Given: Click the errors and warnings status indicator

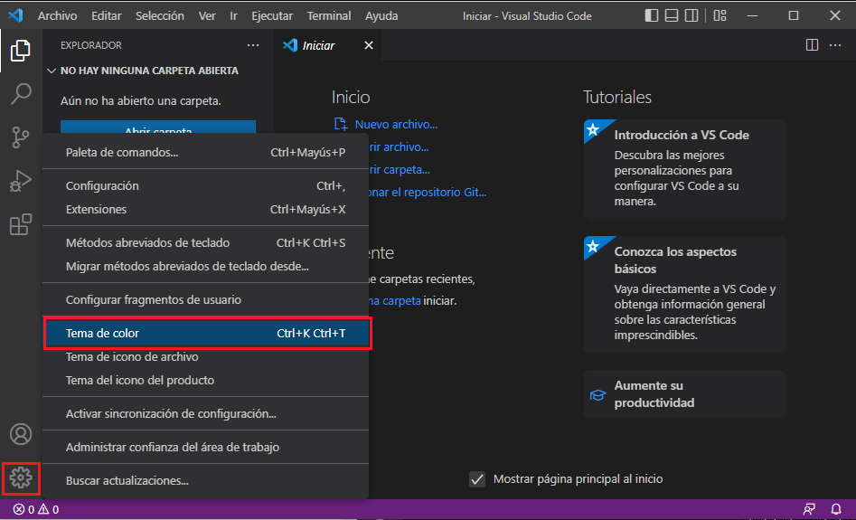Looking at the screenshot, I should 36,510.
